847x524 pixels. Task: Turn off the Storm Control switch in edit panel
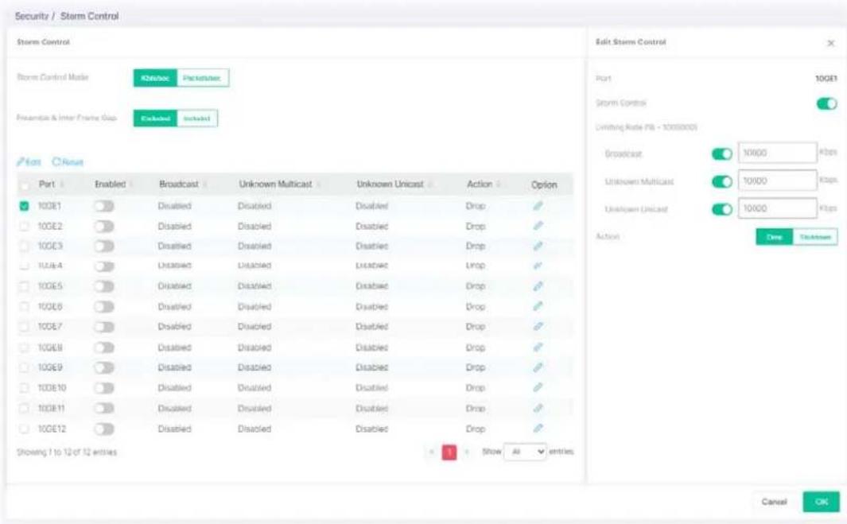coord(826,103)
